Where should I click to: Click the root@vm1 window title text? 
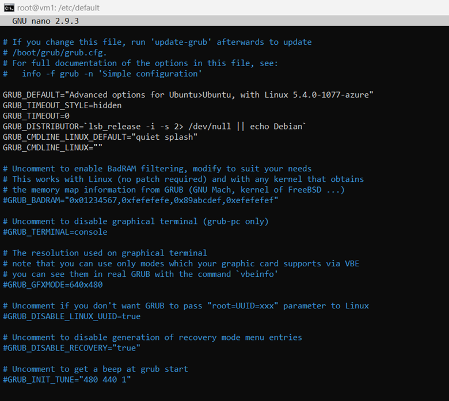58,8
